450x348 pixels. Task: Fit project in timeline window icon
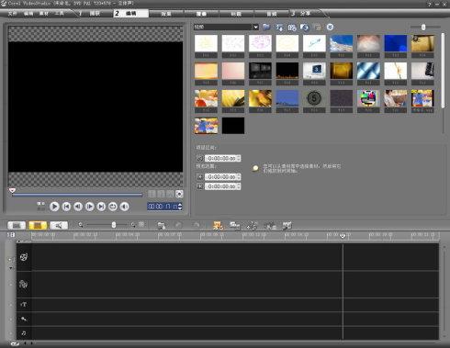point(141,225)
